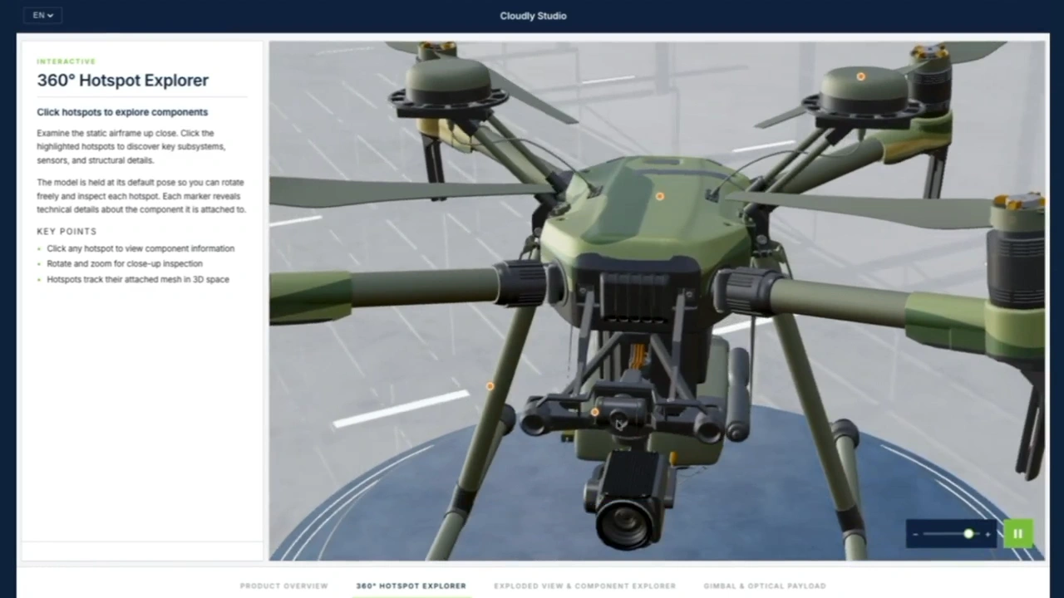
Task: Click 'Click any hotspot to view component information'
Action: 140,248
